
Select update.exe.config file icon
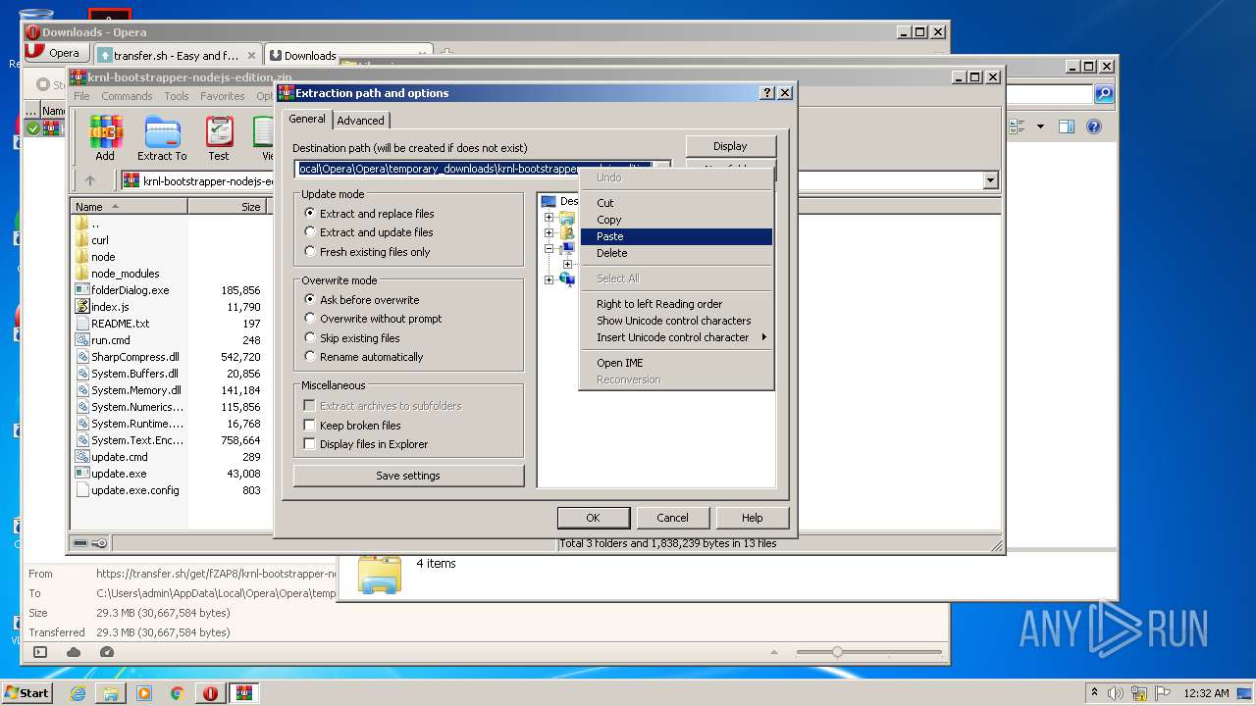tap(82, 489)
